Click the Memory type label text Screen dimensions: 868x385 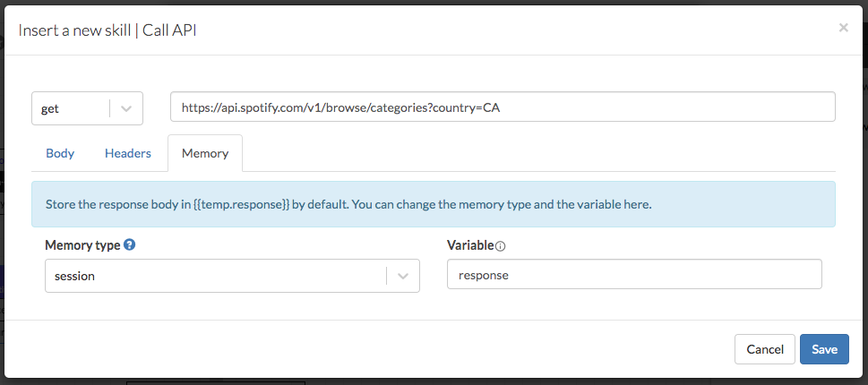click(82, 244)
